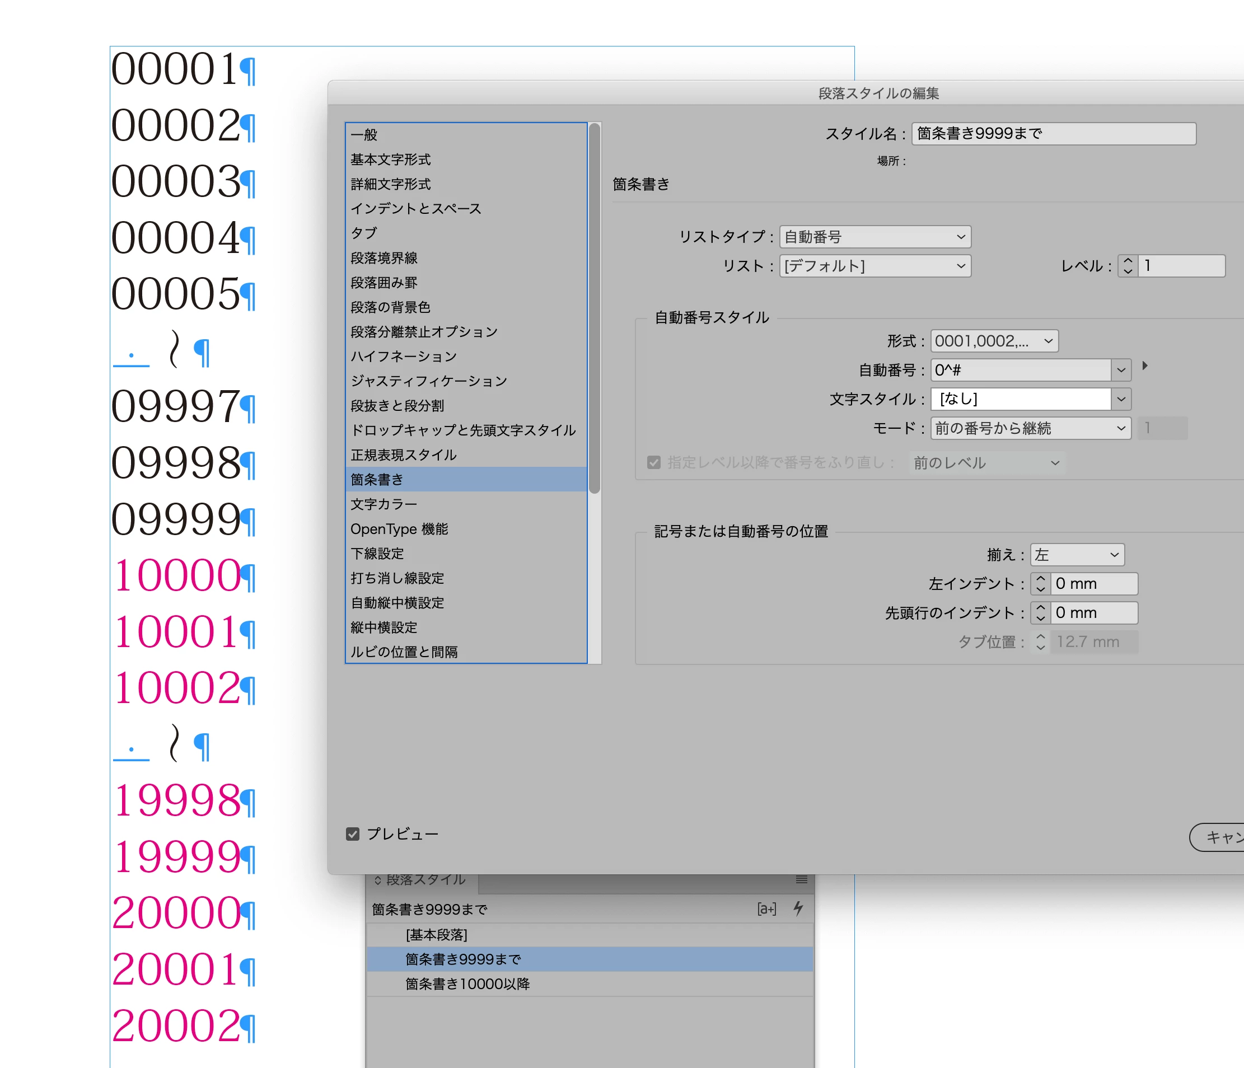Select 文字カラー in category list

(x=384, y=504)
